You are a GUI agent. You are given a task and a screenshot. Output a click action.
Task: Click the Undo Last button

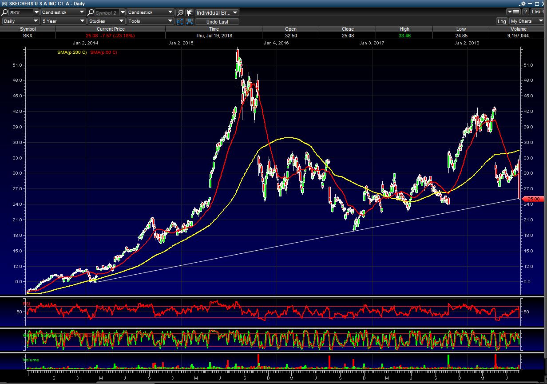pos(217,21)
